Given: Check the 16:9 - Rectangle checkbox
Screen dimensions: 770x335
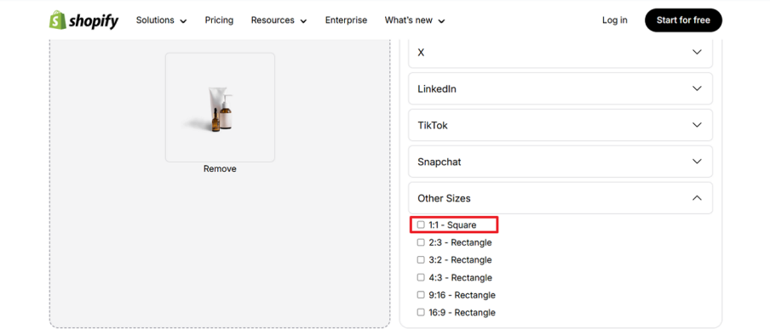Looking at the screenshot, I should (421, 312).
